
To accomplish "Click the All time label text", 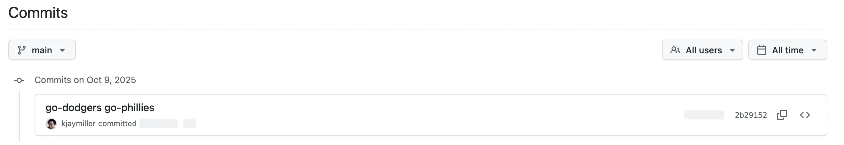I will [788, 50].
